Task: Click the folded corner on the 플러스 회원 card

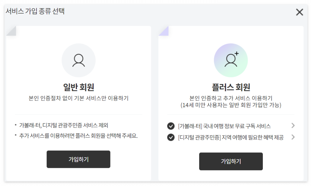Action: pyautogui.click(x=163, y=30)
